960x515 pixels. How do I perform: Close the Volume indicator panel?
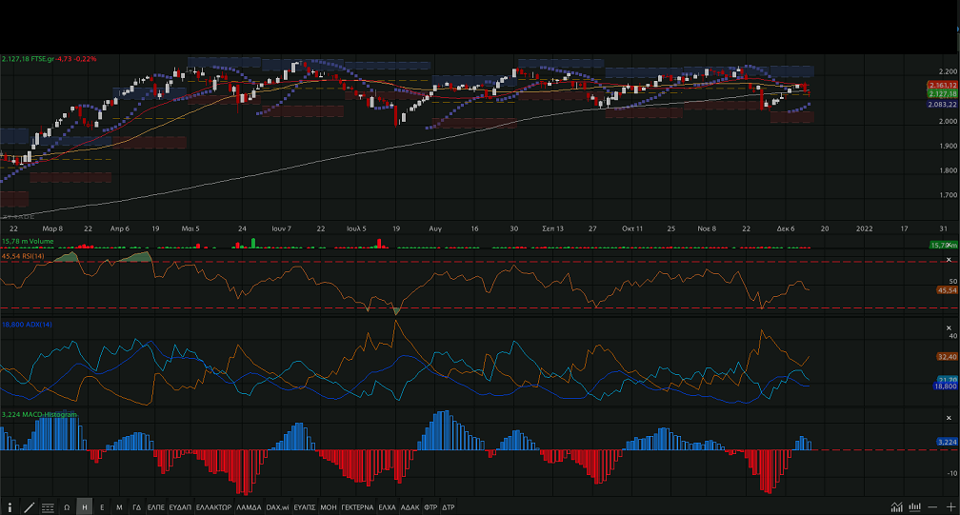(x=950, y=245)
